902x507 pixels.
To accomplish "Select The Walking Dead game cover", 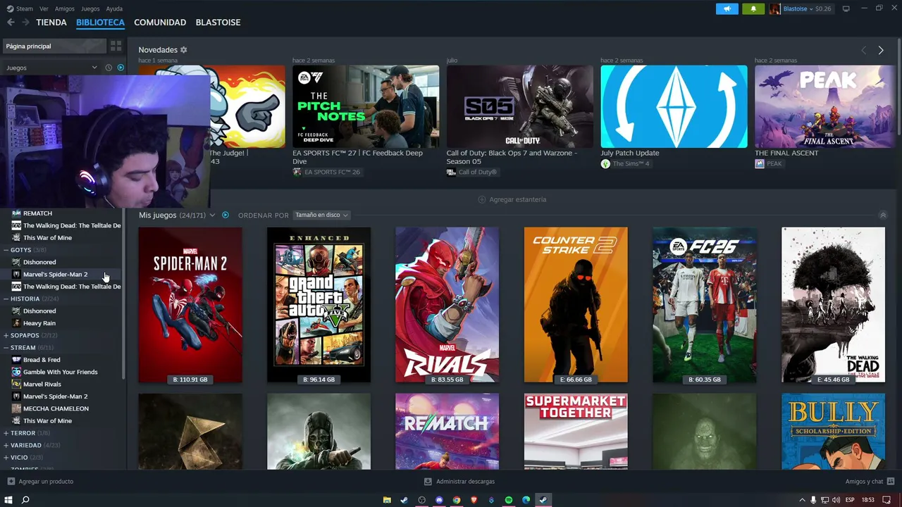I will [833, 305].
